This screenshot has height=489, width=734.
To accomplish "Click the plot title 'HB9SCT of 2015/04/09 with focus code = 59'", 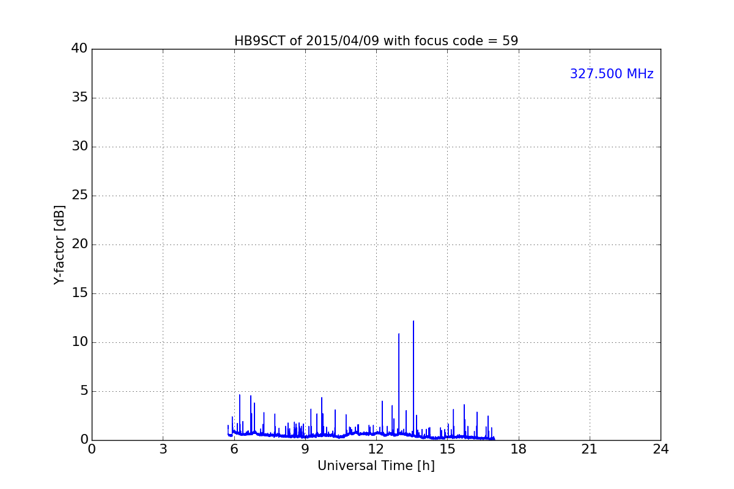I will click(x=376, y=41).
